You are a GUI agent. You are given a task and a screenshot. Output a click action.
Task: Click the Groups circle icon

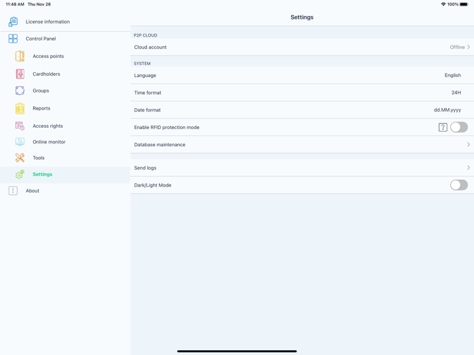[20, 91]
